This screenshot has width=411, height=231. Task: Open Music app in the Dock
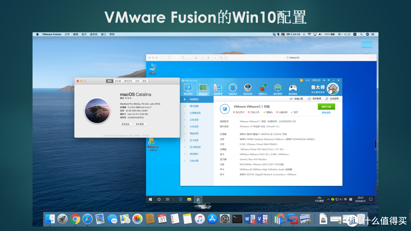(200, 219)
